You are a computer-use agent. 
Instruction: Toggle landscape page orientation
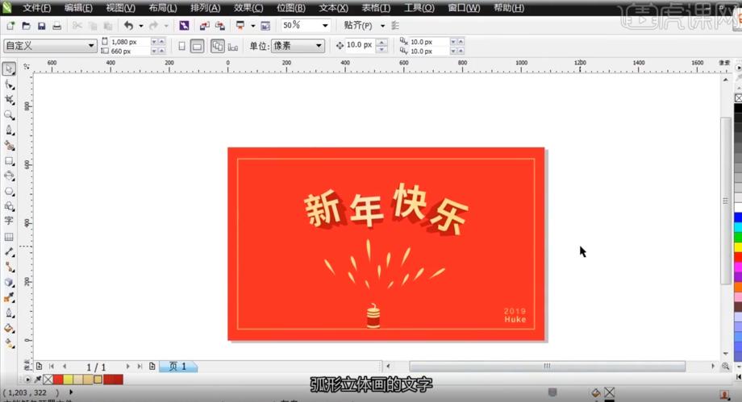197,46
